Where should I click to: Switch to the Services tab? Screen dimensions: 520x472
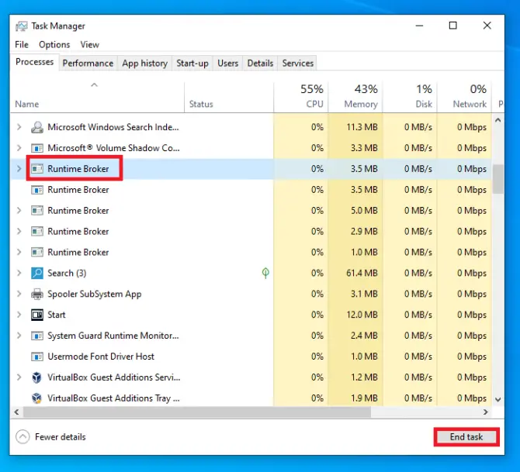point(298,64)
